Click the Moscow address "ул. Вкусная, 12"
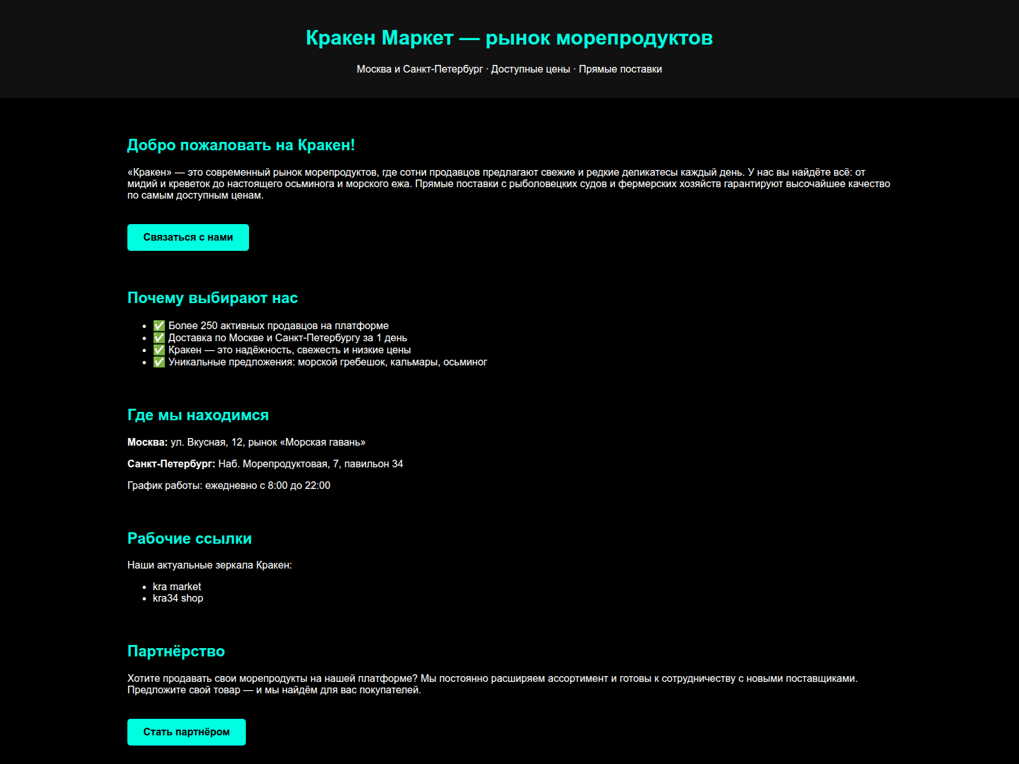Viewport: 1019px width, 764px height. pos(206,442)
